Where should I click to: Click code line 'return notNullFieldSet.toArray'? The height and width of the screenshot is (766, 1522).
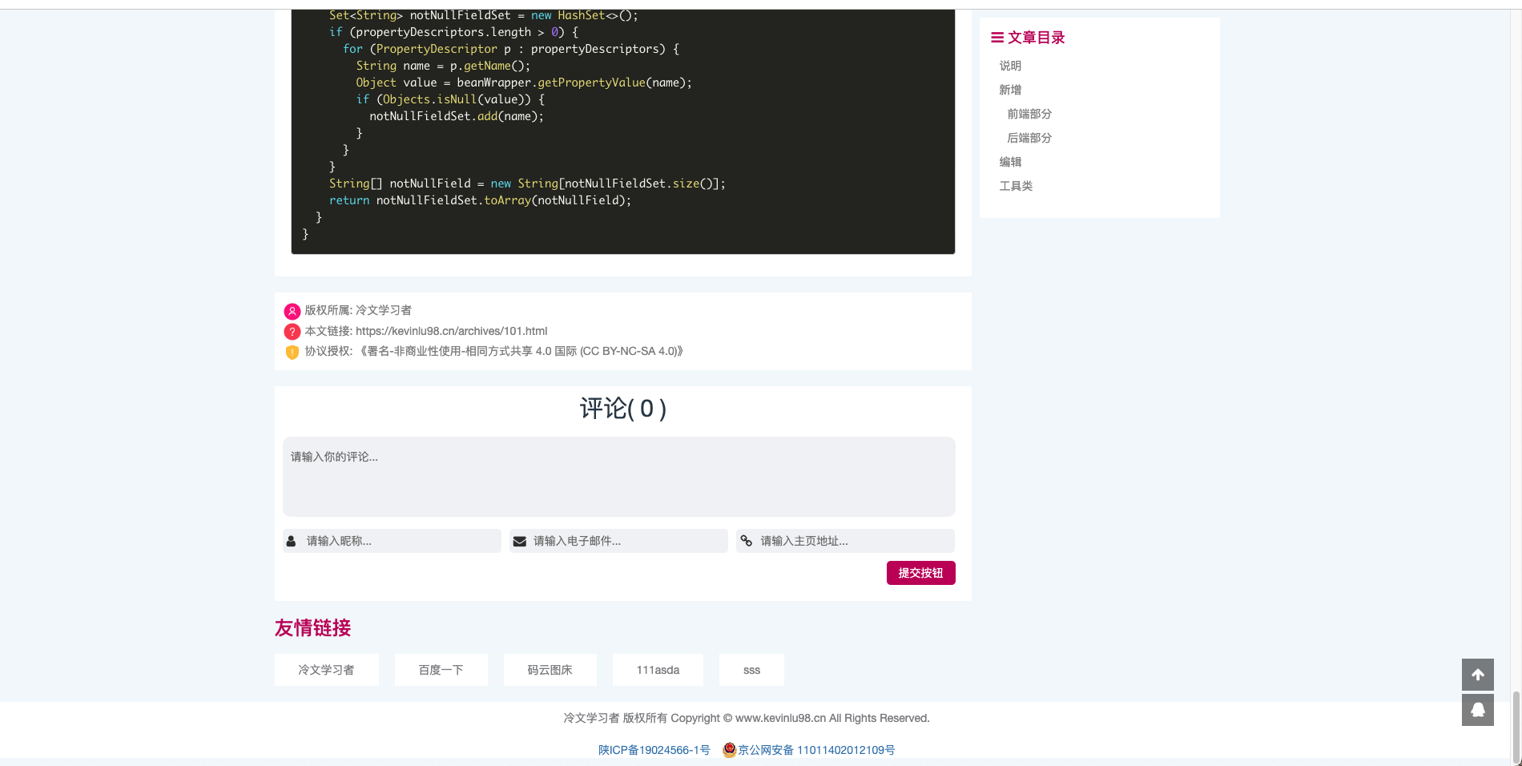click(480, 200)
